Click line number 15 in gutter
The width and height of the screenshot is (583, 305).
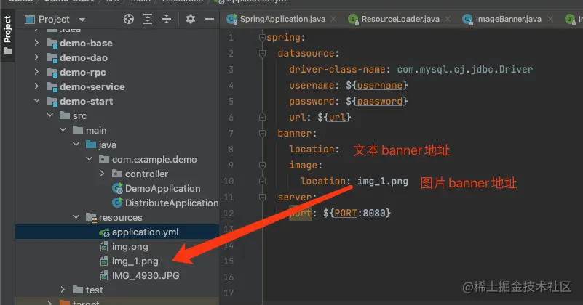coord(229,261)
